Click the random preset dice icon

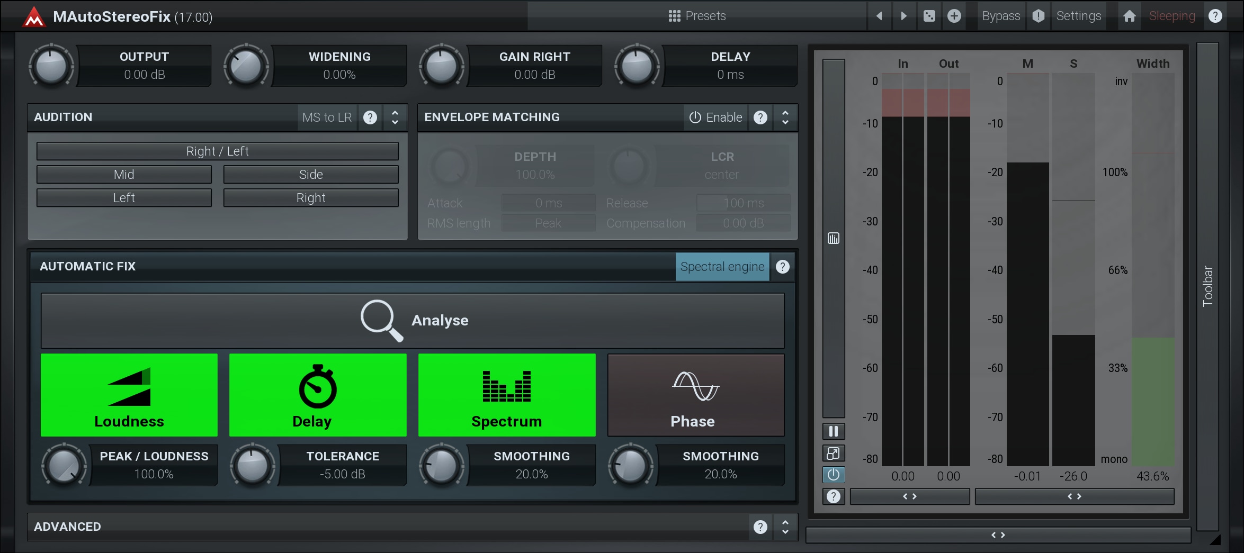(929, 16)
